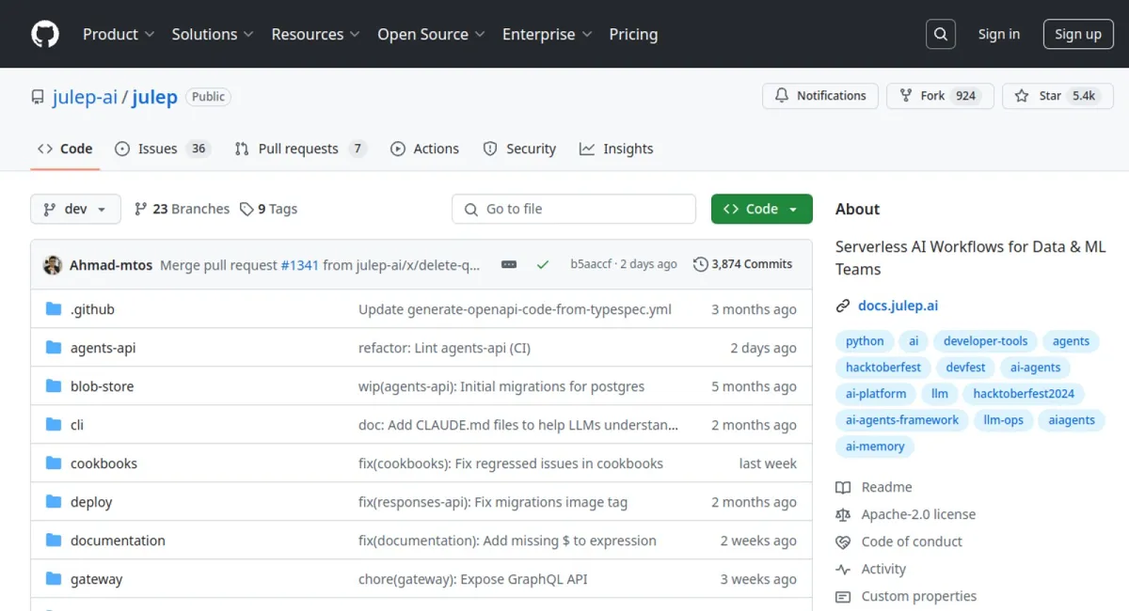
Task: Click the Custom properties icon
Action: tap(843, 596)
